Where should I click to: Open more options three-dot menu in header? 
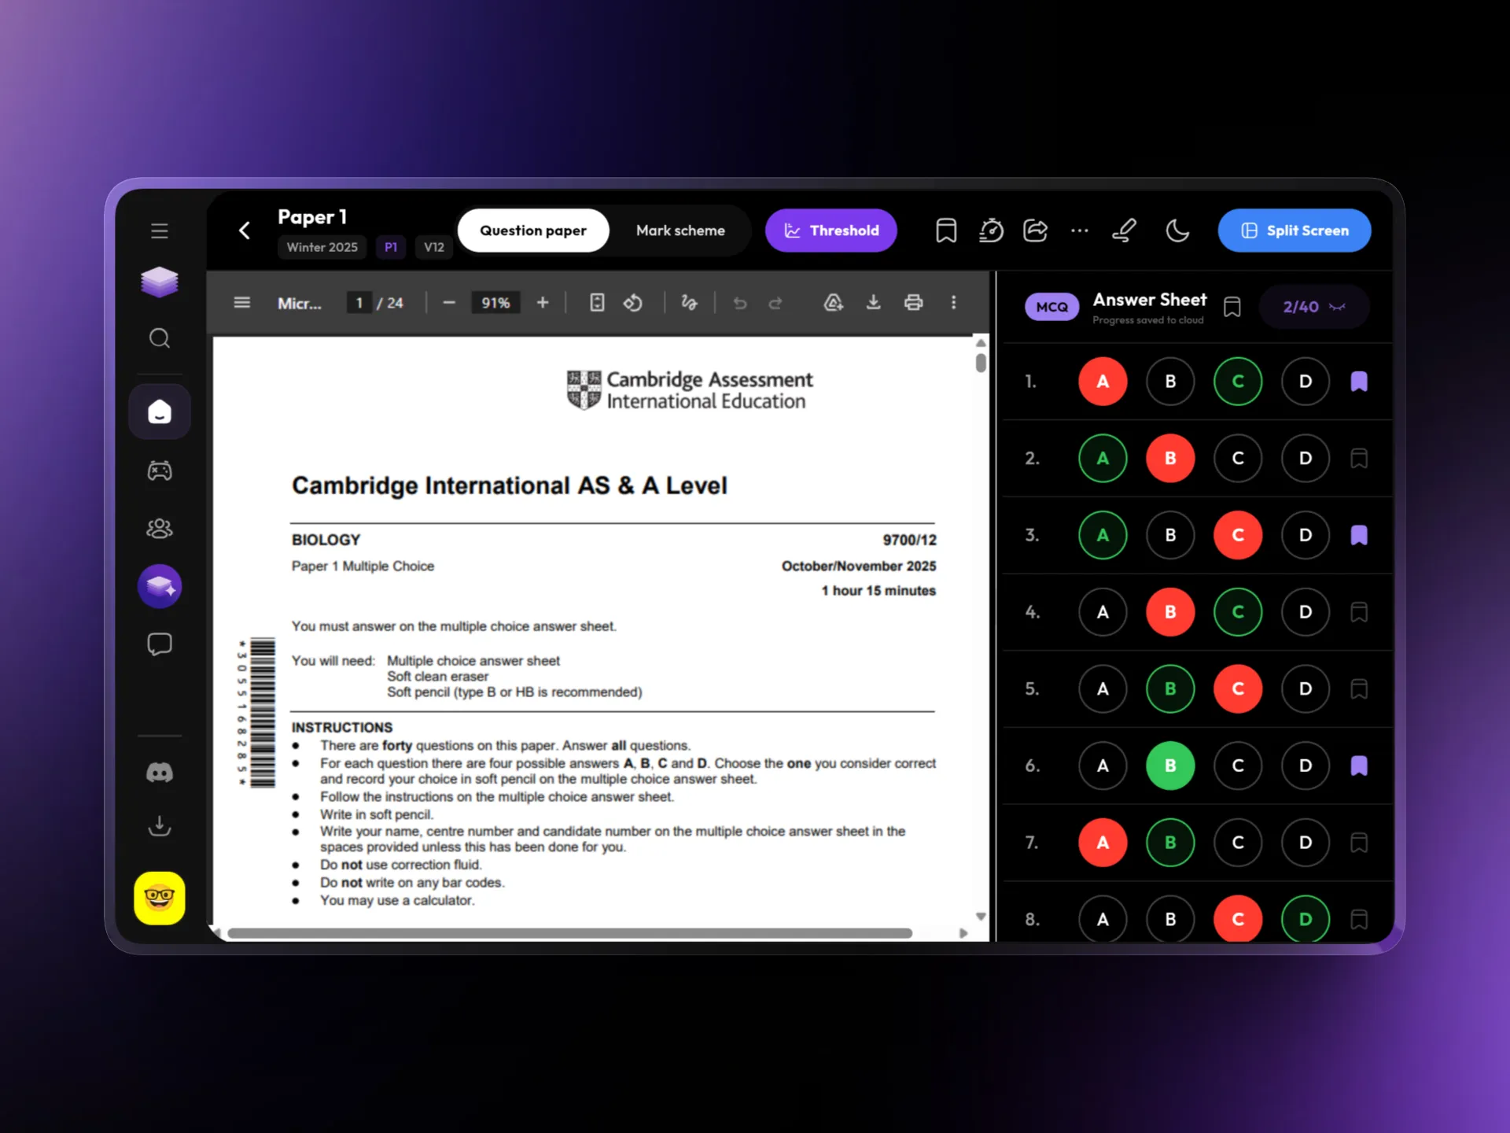pos(1080,231)
